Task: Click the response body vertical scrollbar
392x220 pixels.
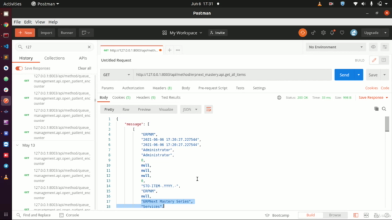Action: [387, 123]
